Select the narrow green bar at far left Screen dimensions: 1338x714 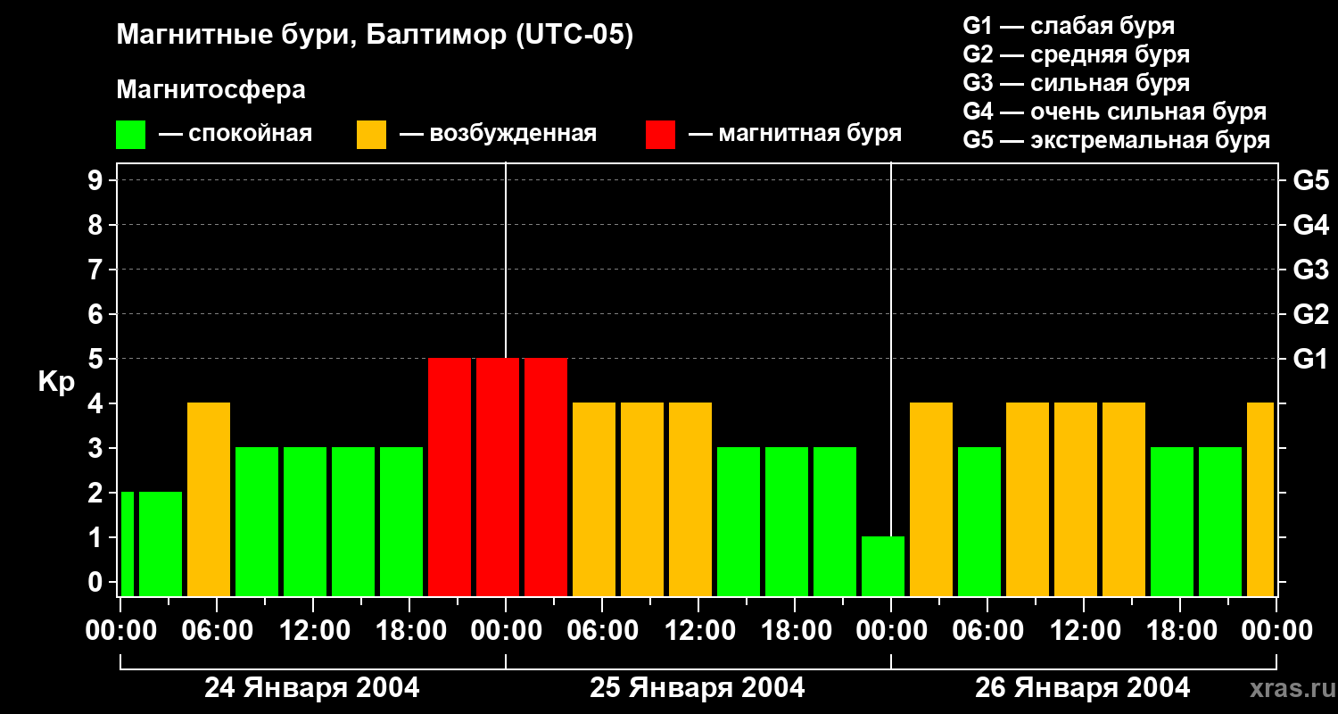pos(127,544)
